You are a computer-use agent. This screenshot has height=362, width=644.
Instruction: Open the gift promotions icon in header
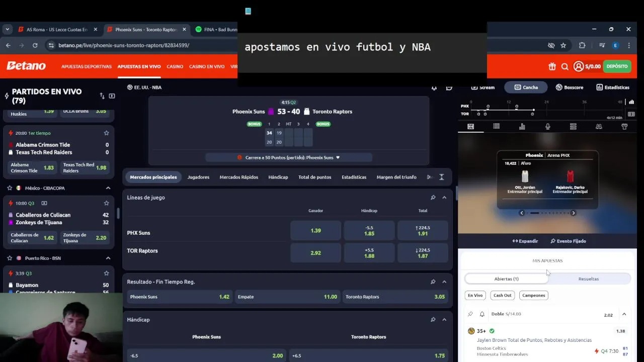coord(552,66)
